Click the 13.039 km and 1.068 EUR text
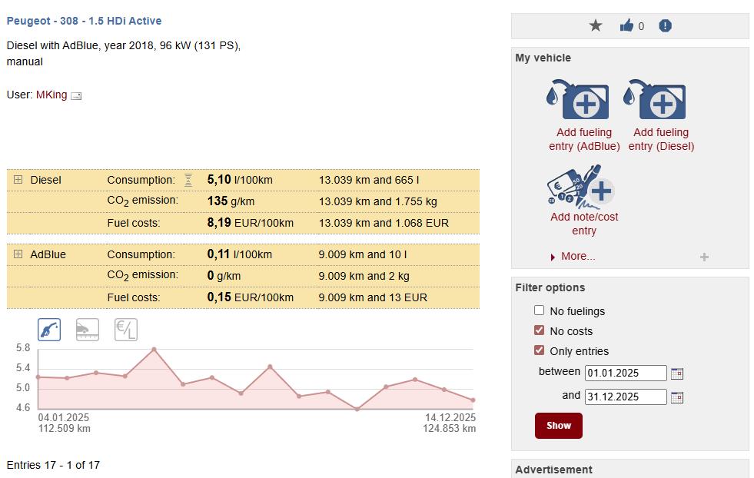This screenshot has width=754, height=478. coord(384,223)
